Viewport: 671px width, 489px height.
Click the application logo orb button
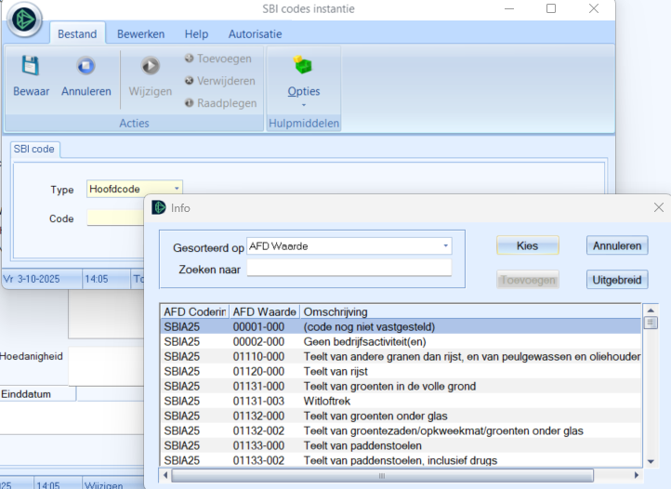click(x=24, y=20)
